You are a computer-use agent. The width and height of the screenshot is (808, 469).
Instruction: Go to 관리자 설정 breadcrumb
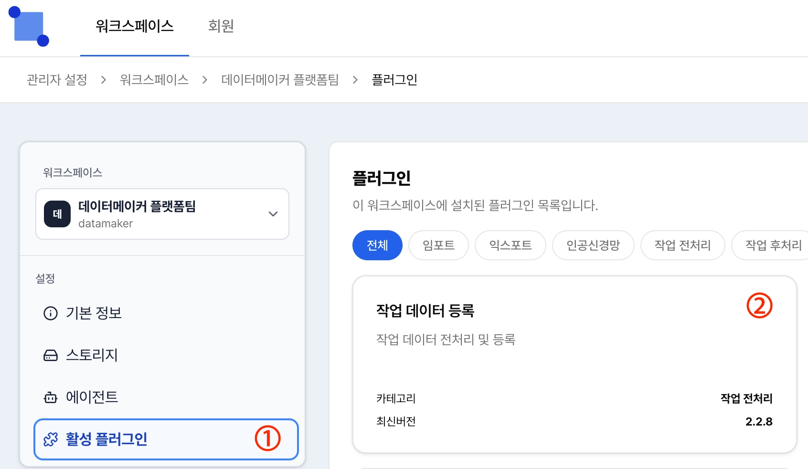(57, 80)
